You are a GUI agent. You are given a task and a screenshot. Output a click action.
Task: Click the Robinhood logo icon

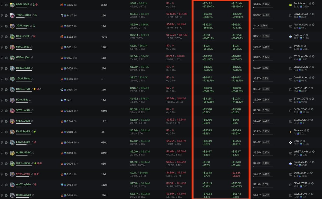click(290, 5)
